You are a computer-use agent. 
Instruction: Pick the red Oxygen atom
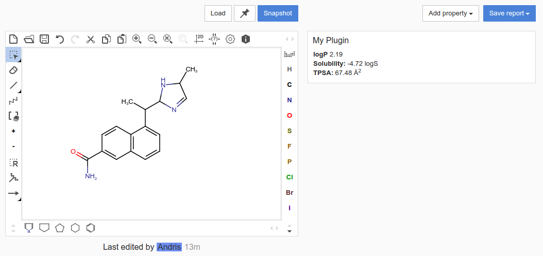(290, 115)
